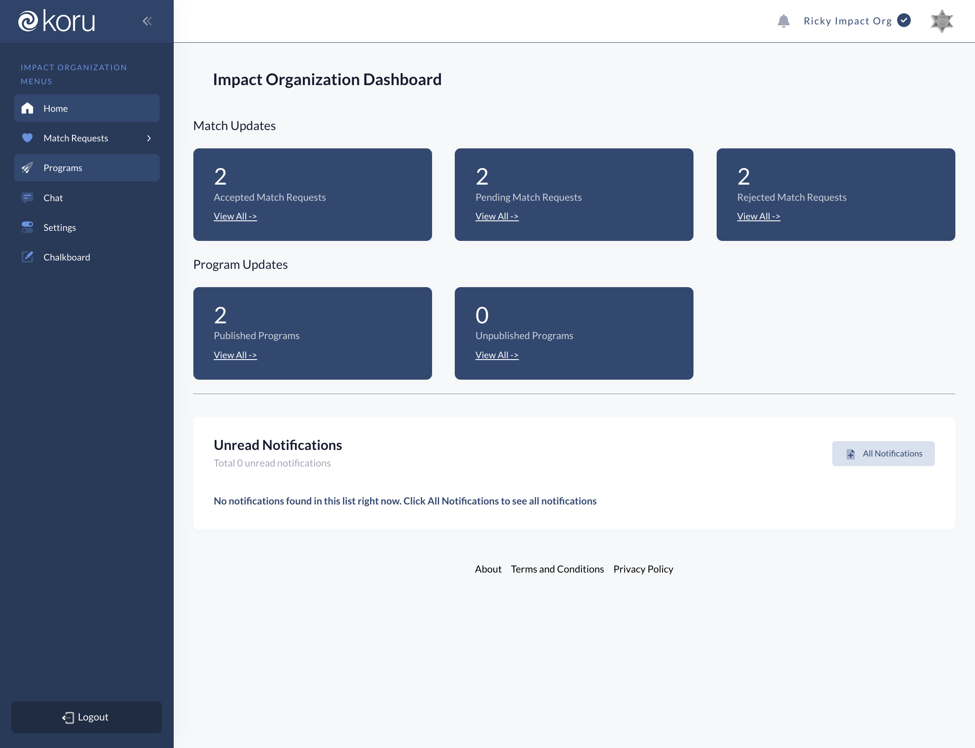Viewport: 975px width, 748px height.
Task: Click the Unpublished Programs label
Action: point(524,336)
